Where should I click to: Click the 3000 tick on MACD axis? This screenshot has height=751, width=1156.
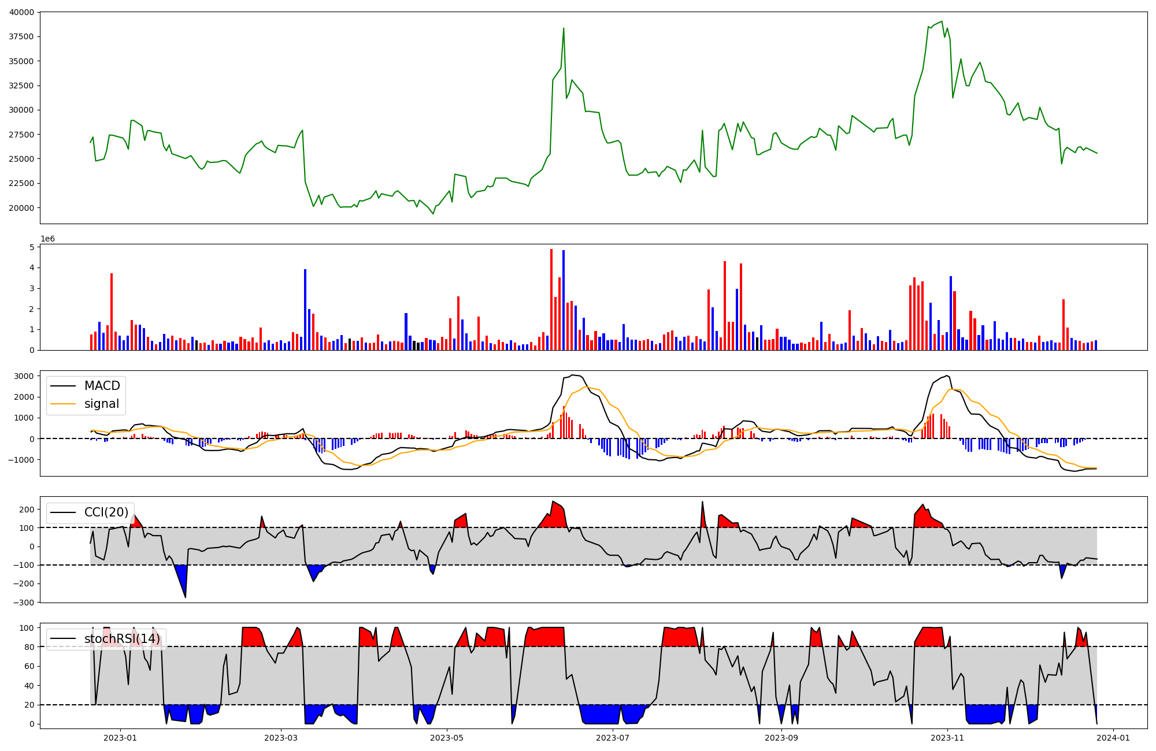24,376
